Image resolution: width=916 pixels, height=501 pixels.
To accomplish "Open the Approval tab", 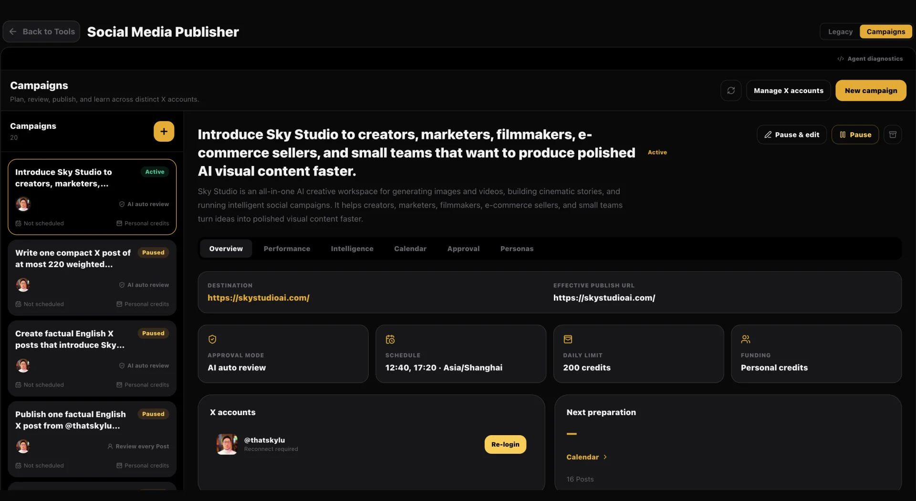I will click(463, 249).
